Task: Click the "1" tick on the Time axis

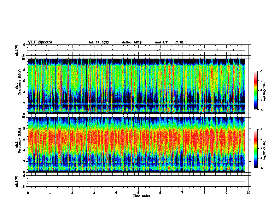Action: click(x=50, y=193)
